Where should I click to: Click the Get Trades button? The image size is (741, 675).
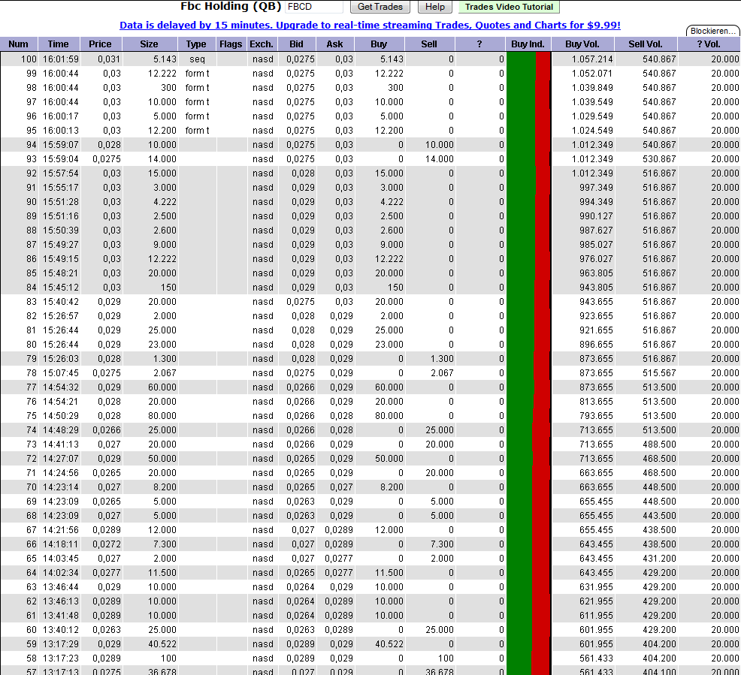[380, 7]
